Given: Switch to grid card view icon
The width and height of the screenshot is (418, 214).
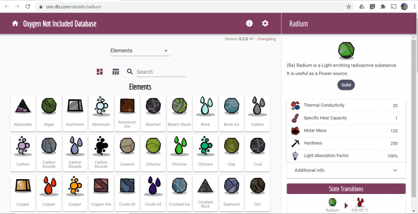Looking at the screenshot, I should 100,72.
